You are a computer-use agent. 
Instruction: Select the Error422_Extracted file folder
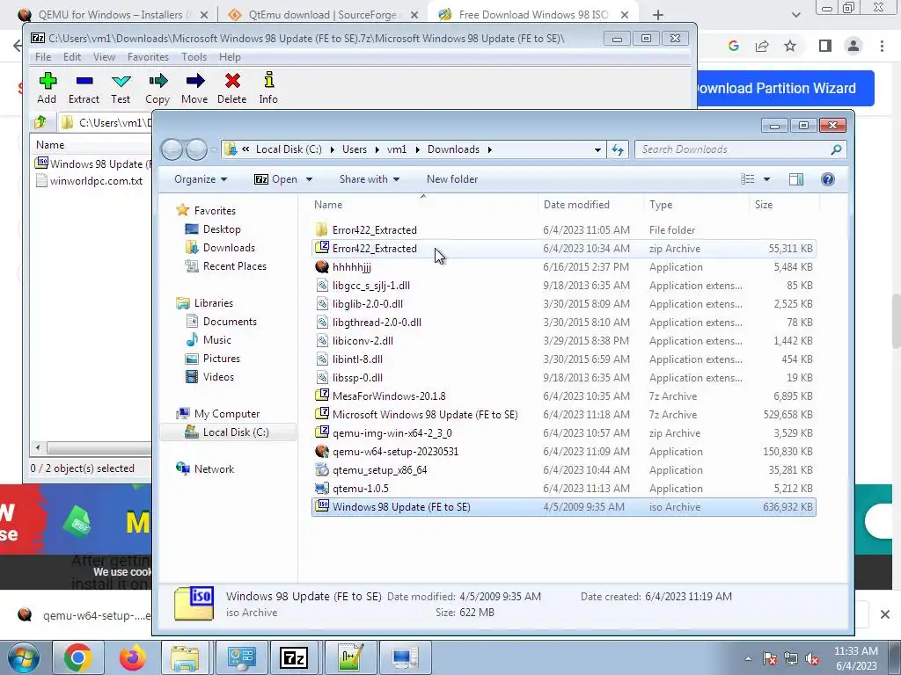click(564, 230)
